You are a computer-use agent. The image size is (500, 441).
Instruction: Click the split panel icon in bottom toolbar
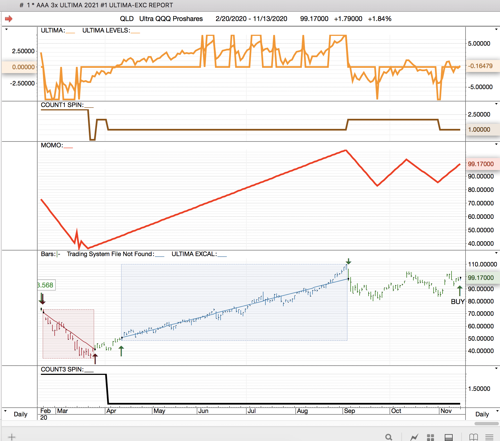449,437
